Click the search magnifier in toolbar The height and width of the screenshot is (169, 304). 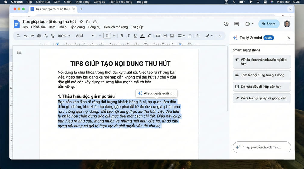pyautogui.click(x=18, y=36)
